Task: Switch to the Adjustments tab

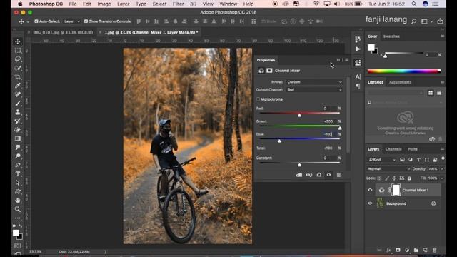Action: click(x=400, y=82)
